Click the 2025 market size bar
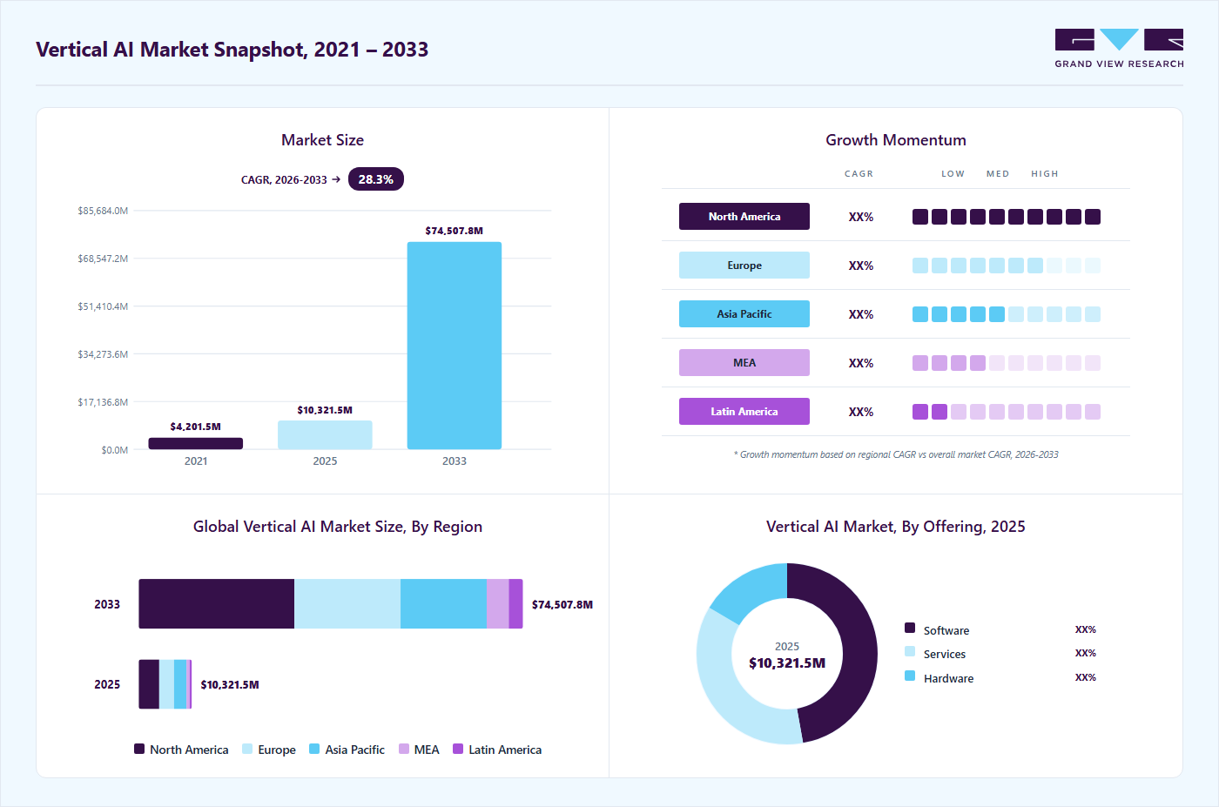This screenshot has width=1219, height=807. coord(325,434)
